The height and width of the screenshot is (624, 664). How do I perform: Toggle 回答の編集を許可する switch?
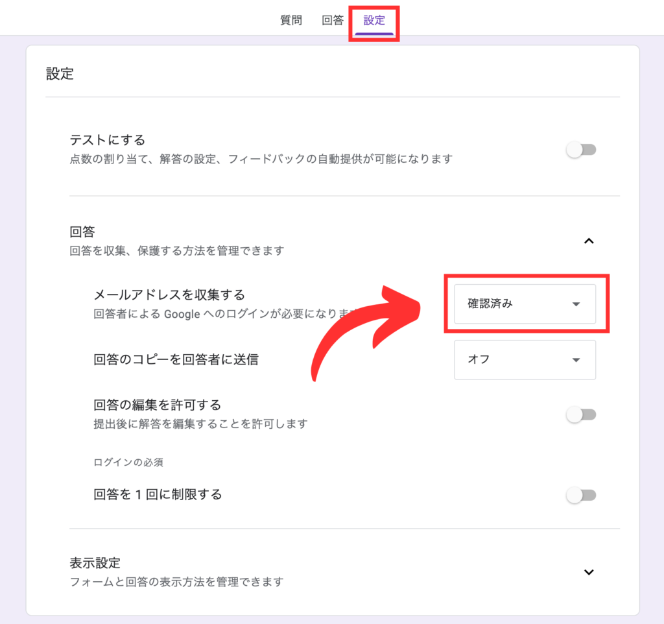tap(581, 414)
